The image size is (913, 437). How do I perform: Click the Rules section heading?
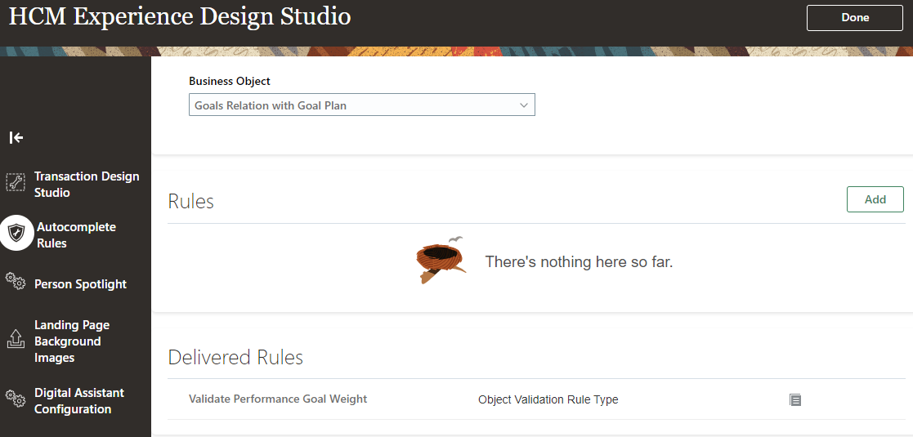pyautogui.click(x=191, y=201)
